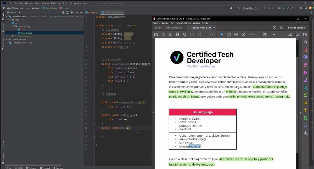
Task: Select the arrow selection tool in Acrobat
Action: [222, 34]
